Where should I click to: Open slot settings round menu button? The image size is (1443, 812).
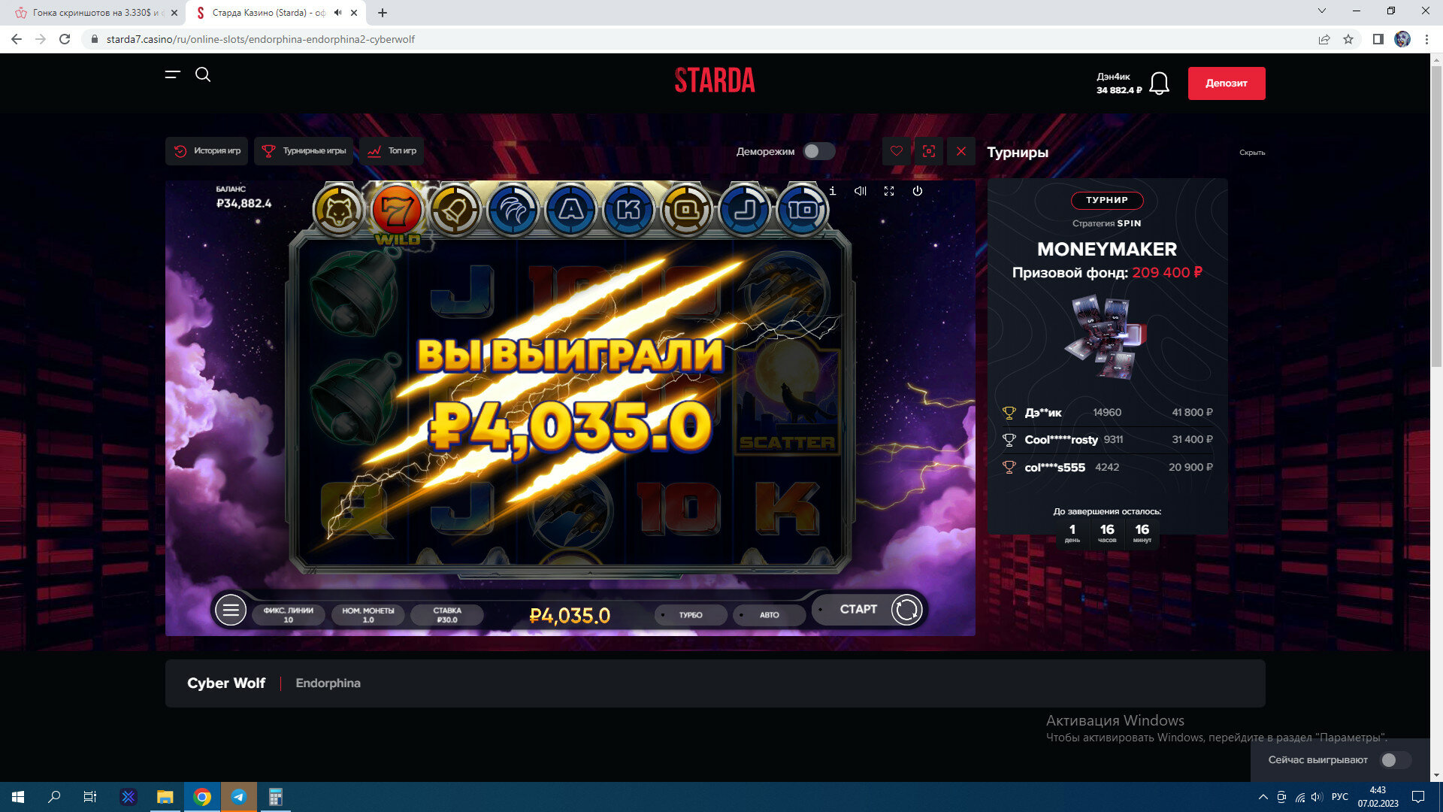pyautogui.click(x=231, y=610)
